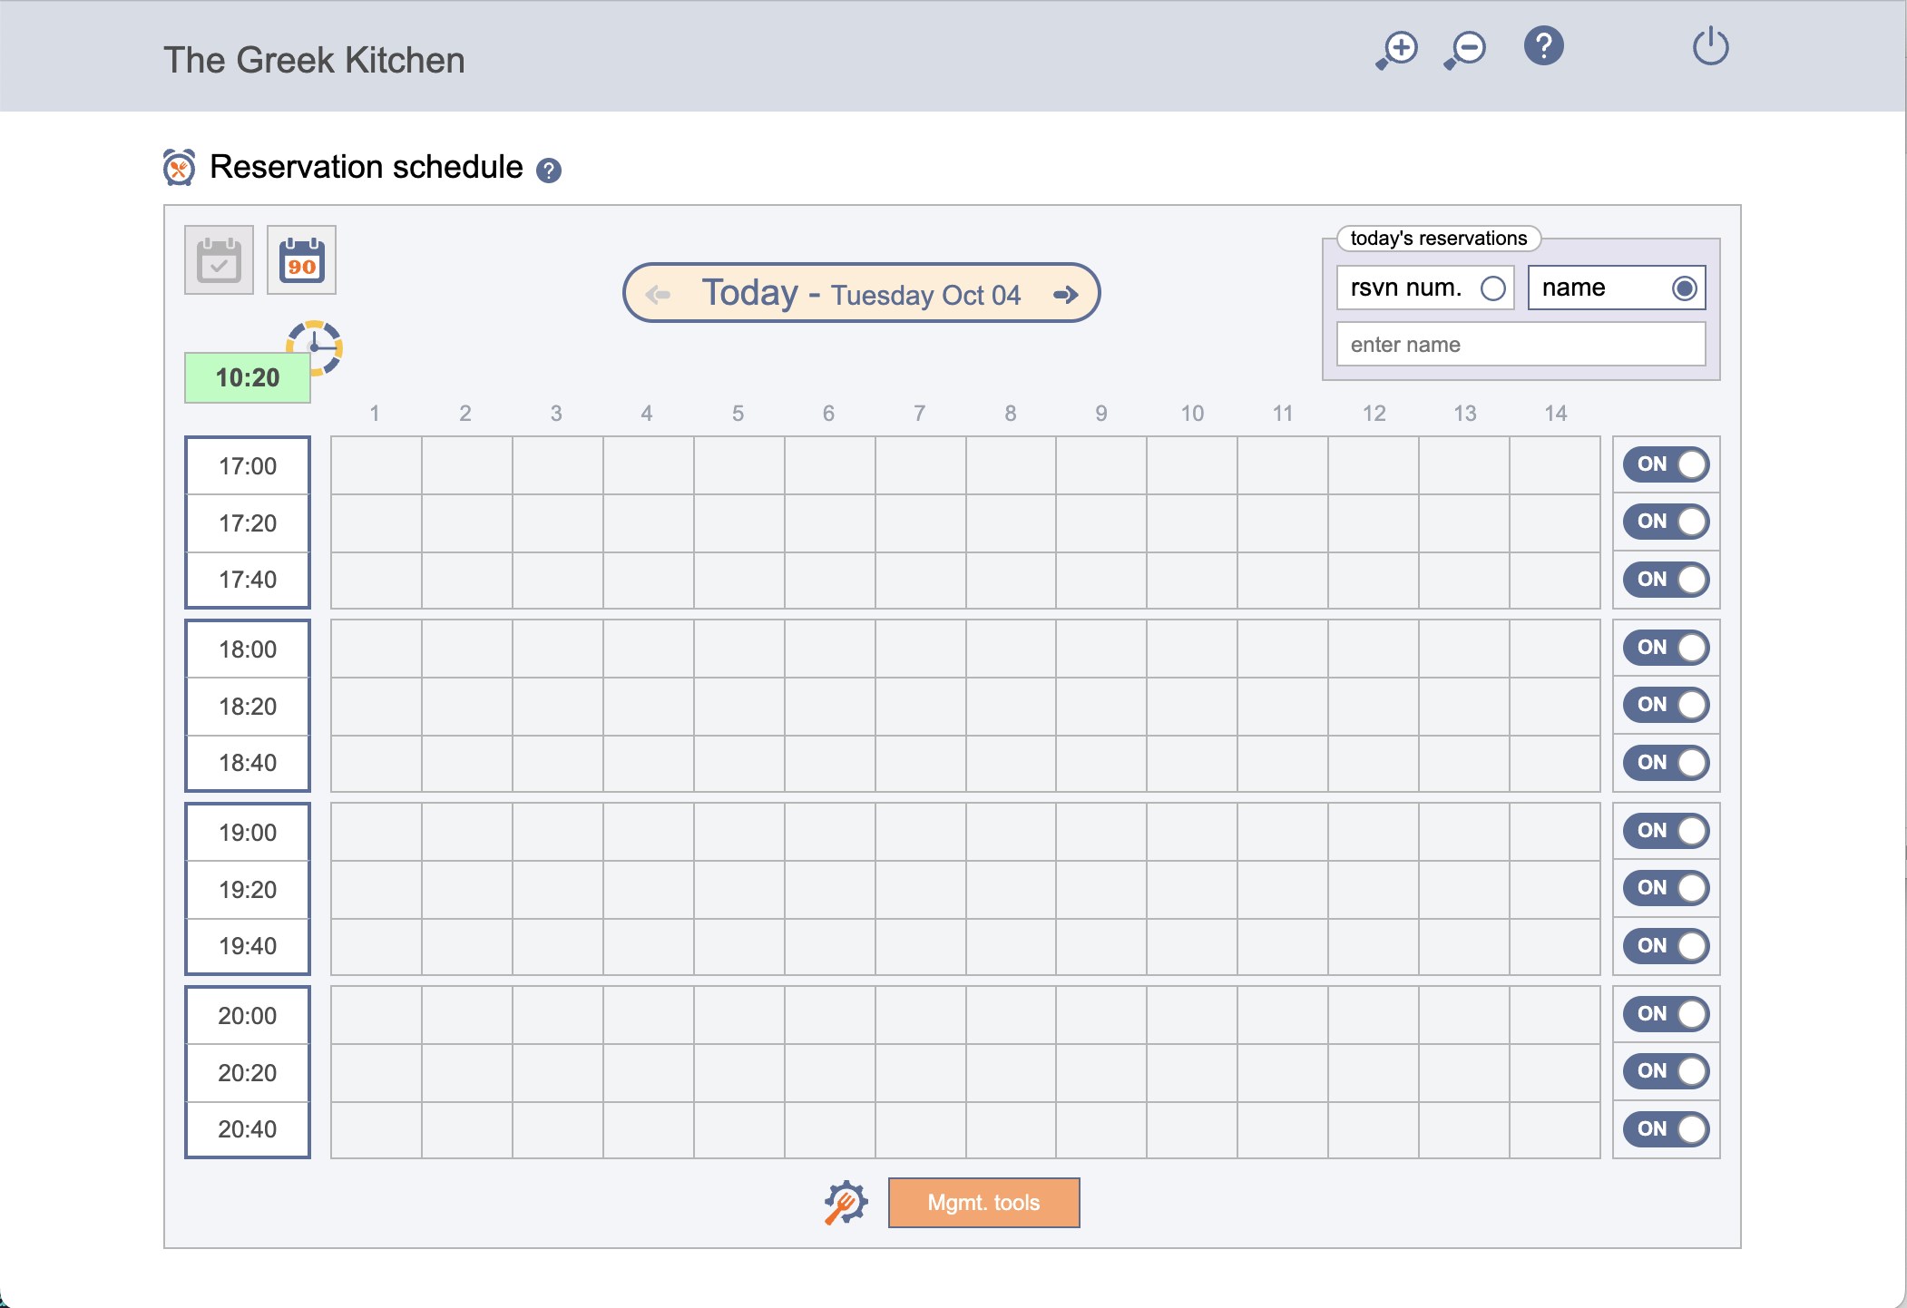1907x1308 pixels.
Task: Click the enter name search field
Action: tap(1521, 345)
